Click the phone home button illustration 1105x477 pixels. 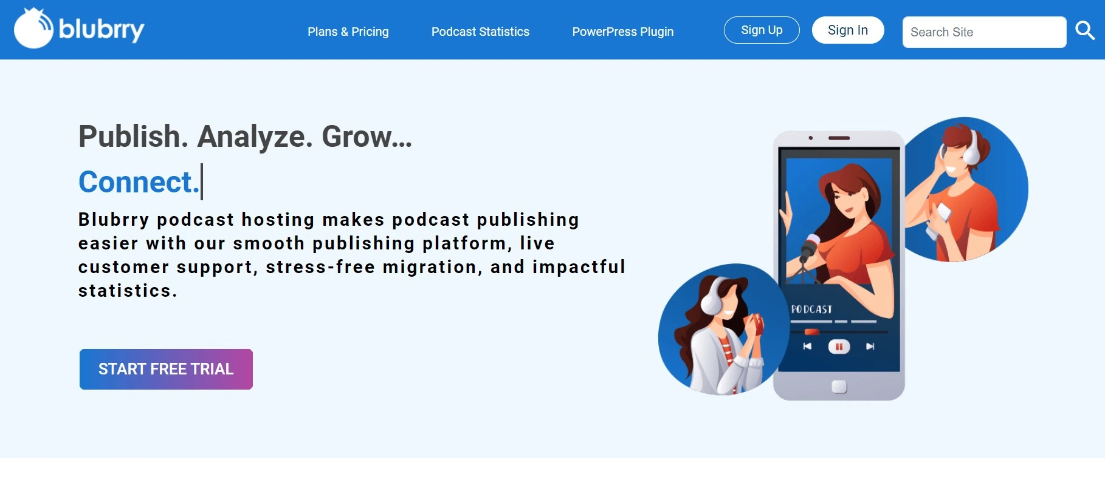coord(839,387)
